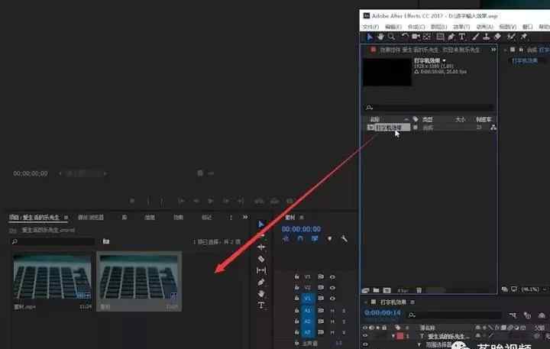Select the Hand tool in After Effects toolbar

tap(380, 36)
